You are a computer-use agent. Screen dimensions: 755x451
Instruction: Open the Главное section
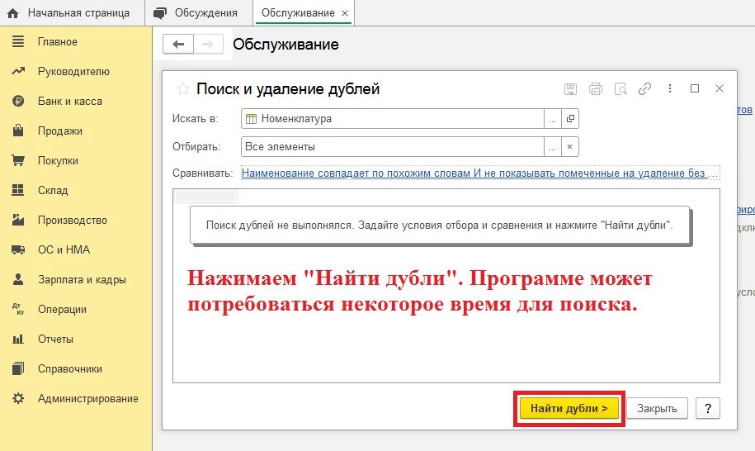57,42
